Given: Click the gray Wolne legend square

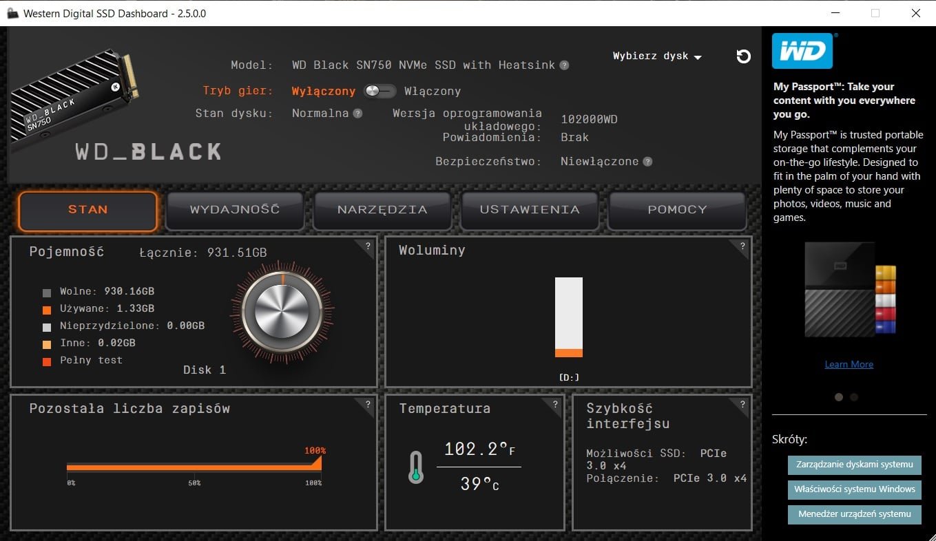Looking at the screenshot, I should (47, 292).
